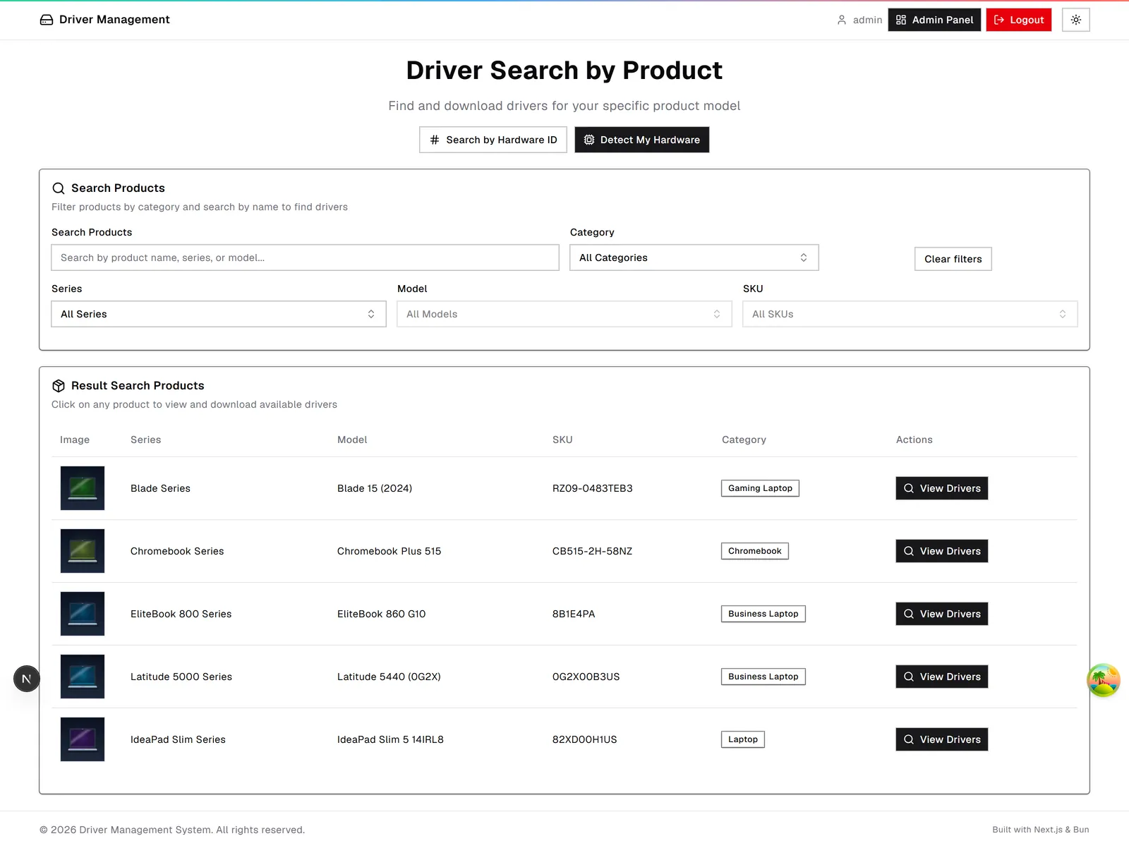The height and width of the screenshot is (848, 1129).
Task: Open the All SKUs dropdown
Action: 910,314
